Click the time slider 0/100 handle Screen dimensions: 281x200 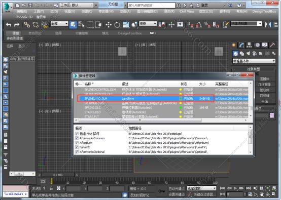(x=58, y=175)
